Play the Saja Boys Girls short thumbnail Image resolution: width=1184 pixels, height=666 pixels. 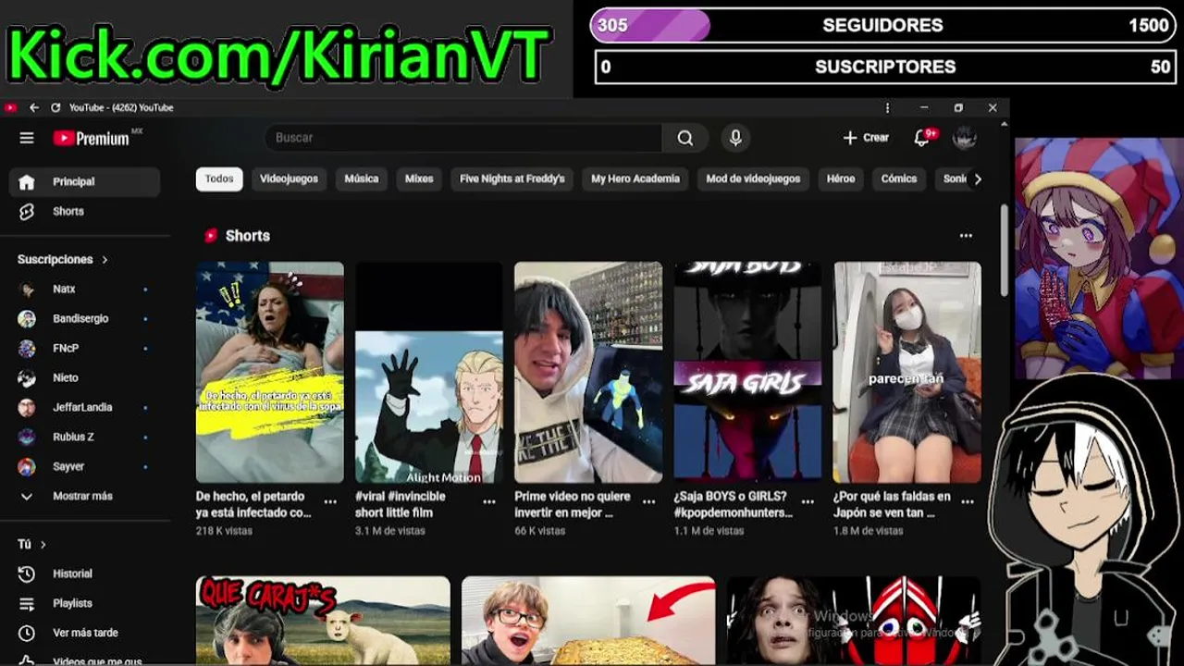pos(747,372)
